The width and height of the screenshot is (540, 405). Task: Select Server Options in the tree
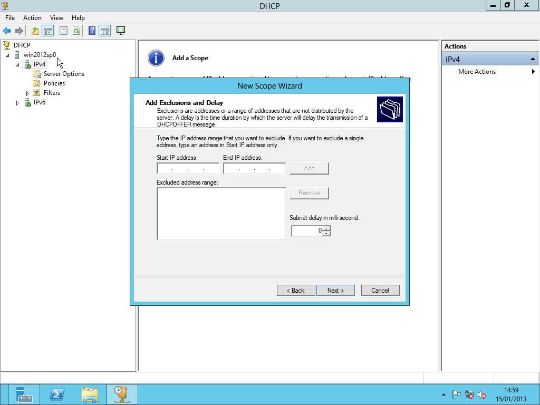pos(64,74)
